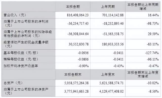Click the 加权平均净资产收益率 row label

coord(21,66)
